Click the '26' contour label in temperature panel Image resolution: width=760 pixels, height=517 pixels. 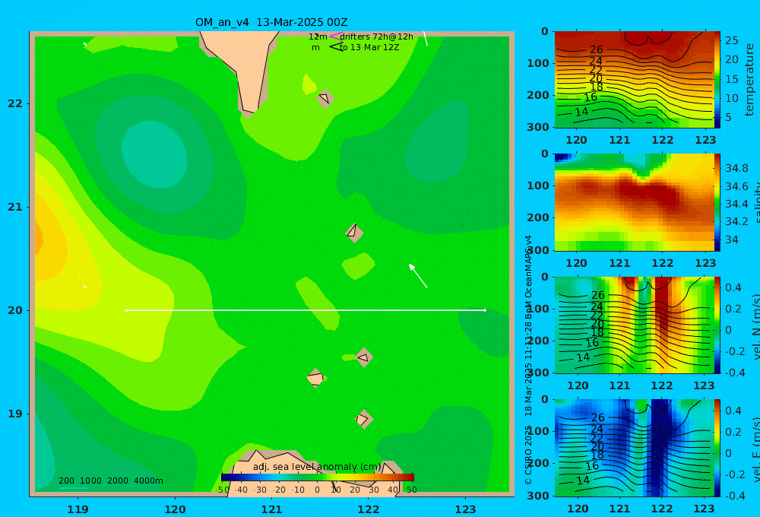click(x=596, y=49)
